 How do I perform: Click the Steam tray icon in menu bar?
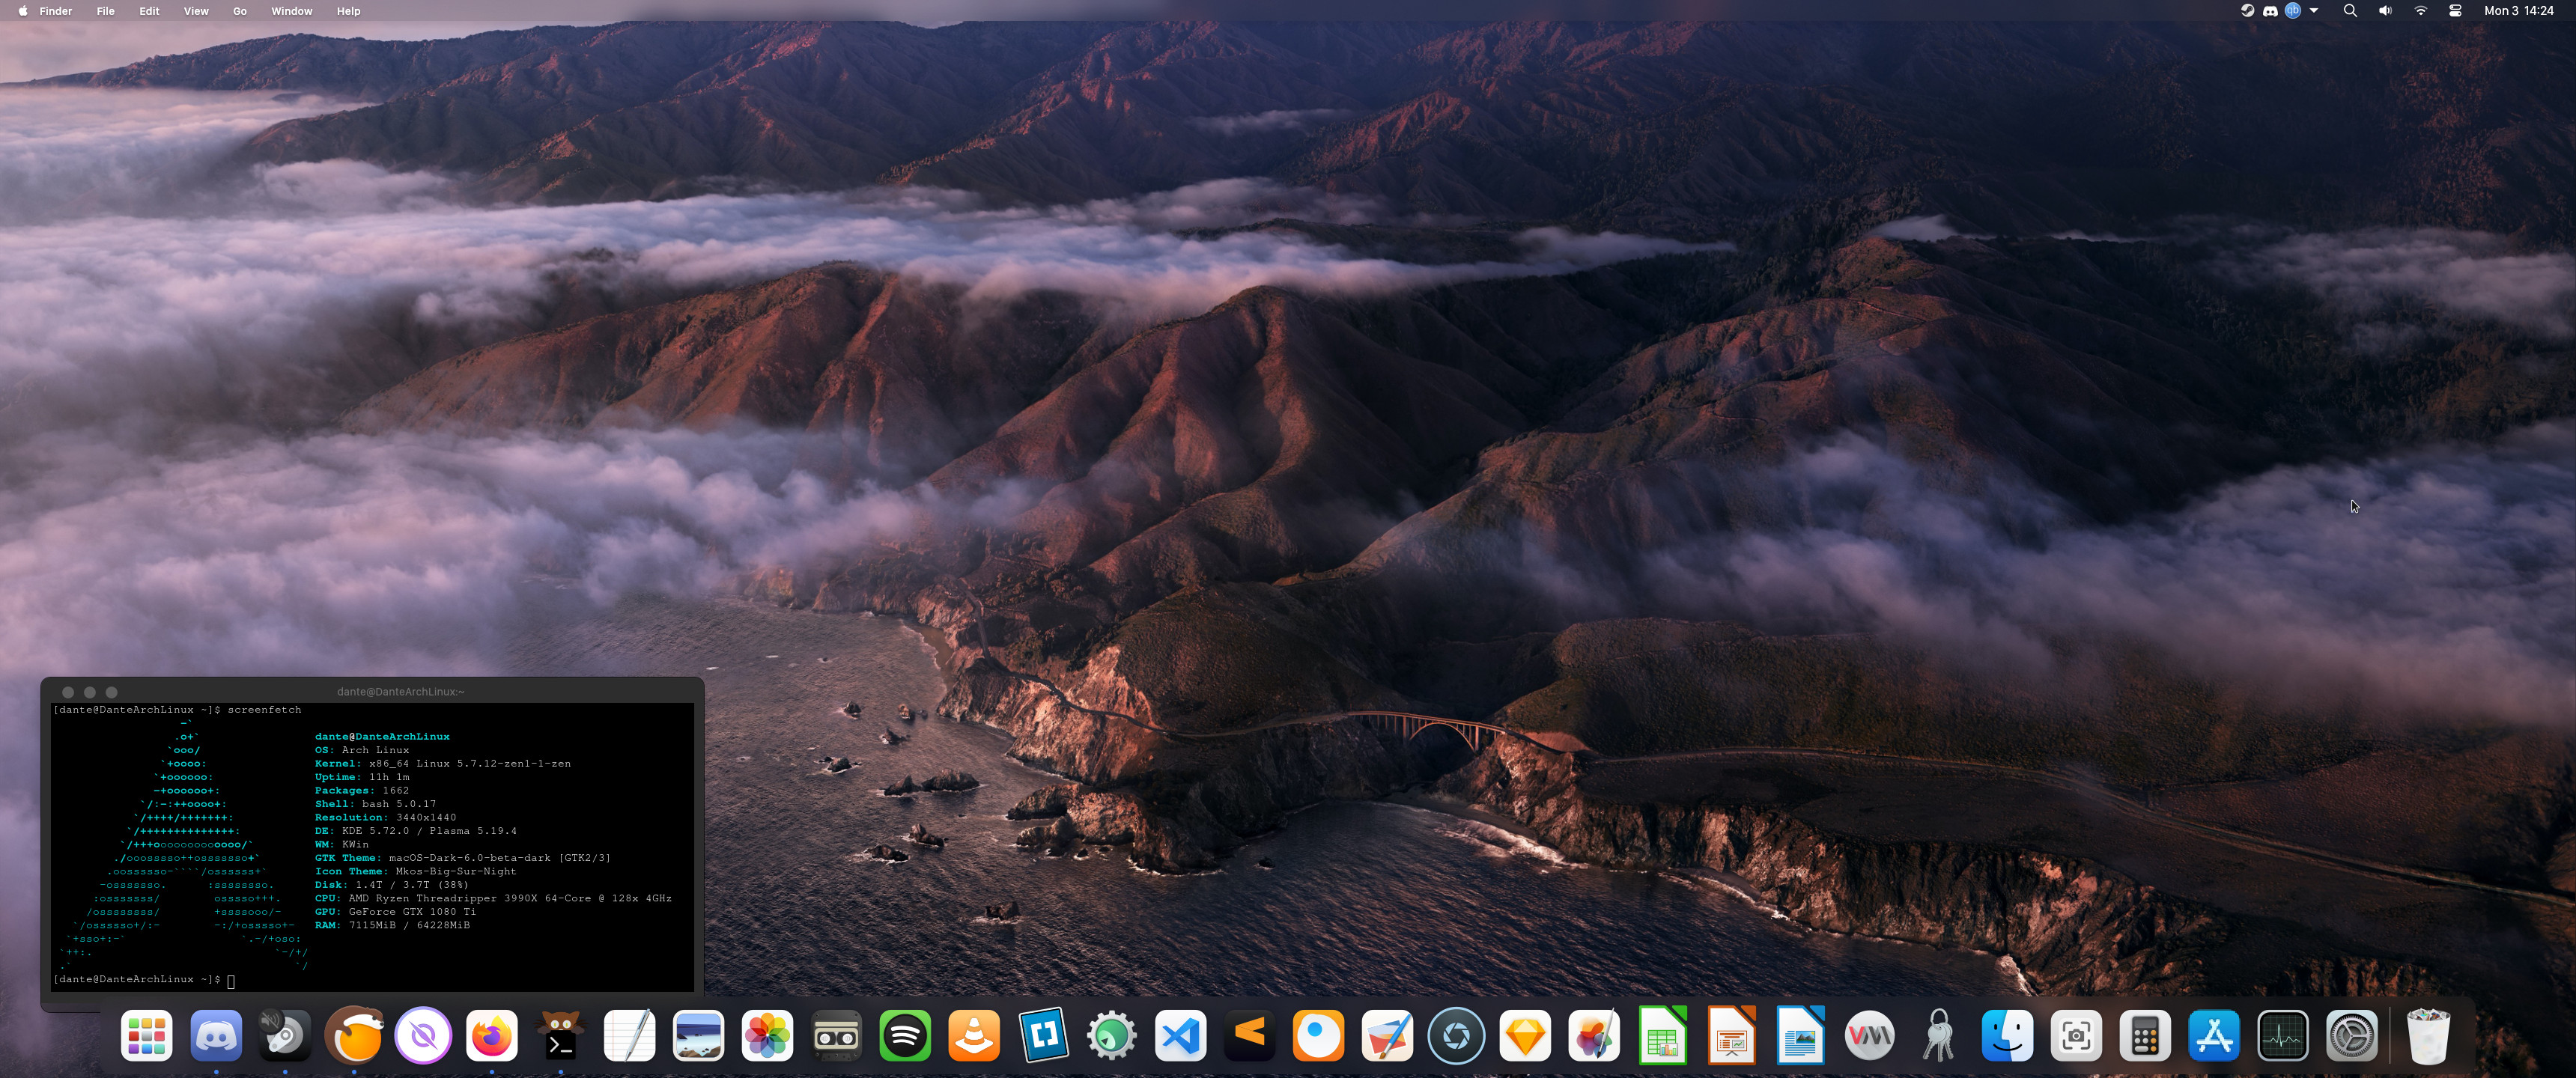click(x=2247, y=11)
